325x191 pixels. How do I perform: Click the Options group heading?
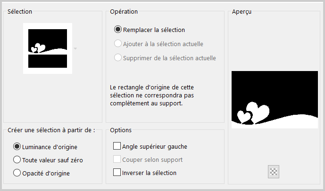coord(121,130)
